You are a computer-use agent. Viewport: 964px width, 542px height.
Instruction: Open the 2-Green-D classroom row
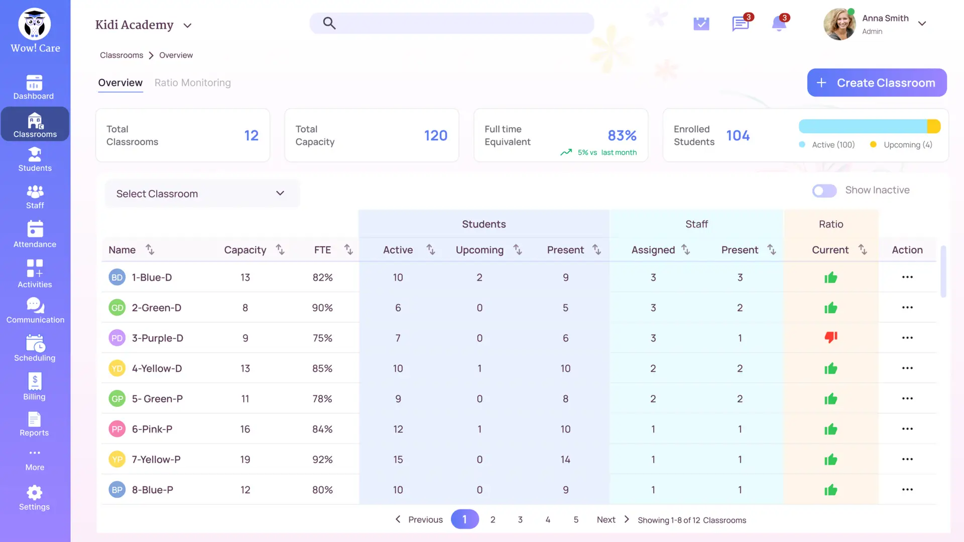coord(519,307)
